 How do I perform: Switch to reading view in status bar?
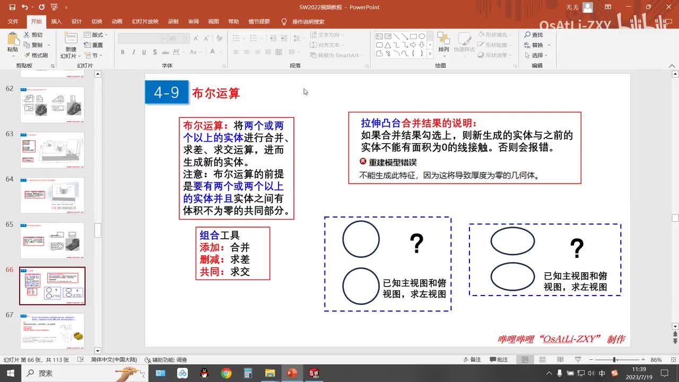pos(560,360)
